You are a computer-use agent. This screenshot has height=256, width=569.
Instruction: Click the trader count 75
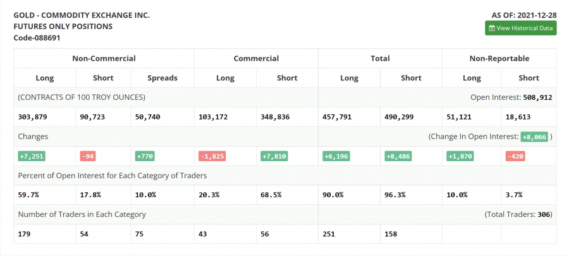pyautogui.click(x=139, y=234)
